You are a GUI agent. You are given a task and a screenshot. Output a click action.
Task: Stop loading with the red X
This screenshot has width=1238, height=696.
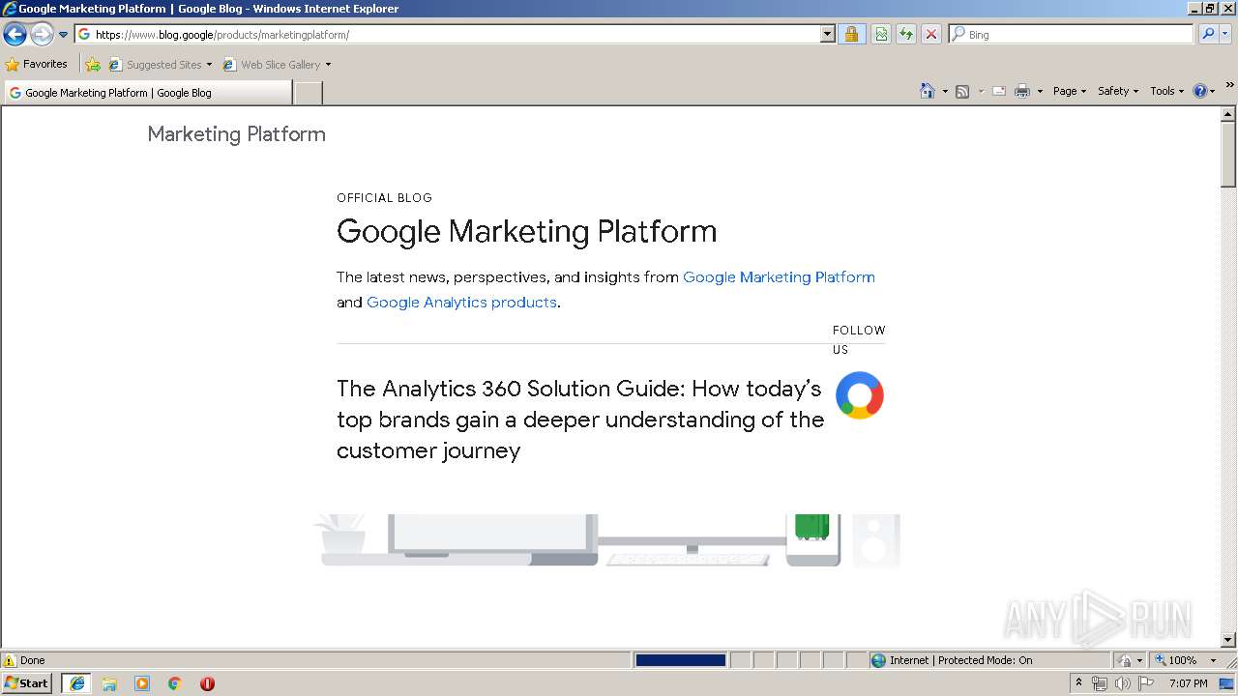pyautogui.click(x=931, y=34)
